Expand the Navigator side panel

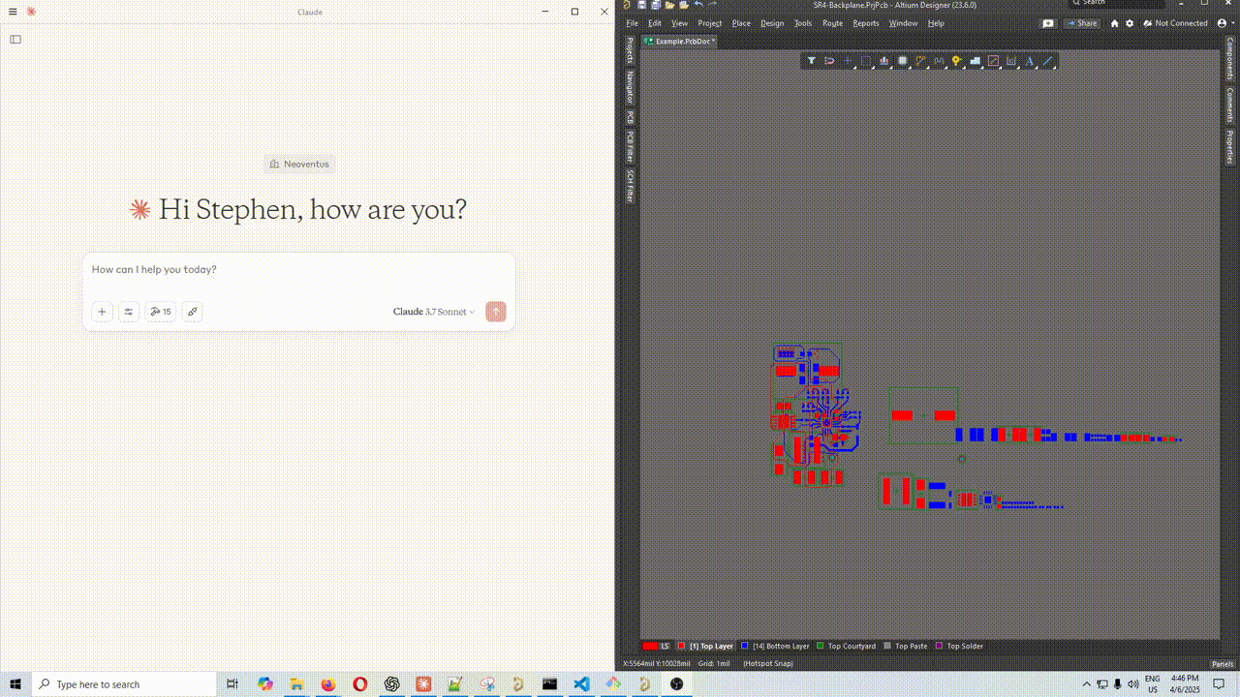(x=630, y=87)
